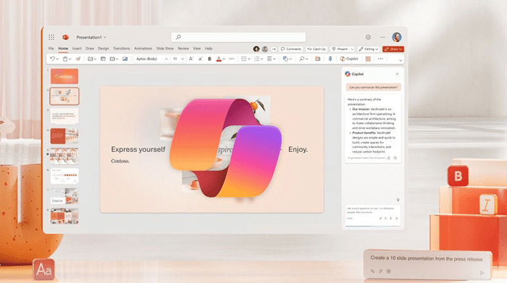Increase font size with larger A icon

pyautogui.click(x=191, y=59)
